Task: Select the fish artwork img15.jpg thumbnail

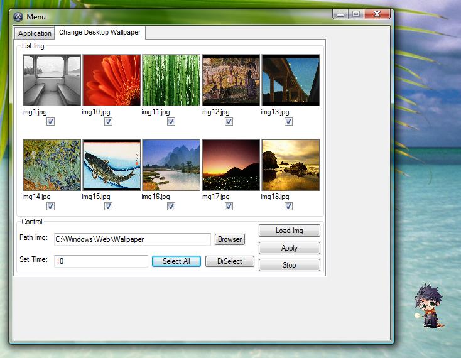Action: (111, 165)
